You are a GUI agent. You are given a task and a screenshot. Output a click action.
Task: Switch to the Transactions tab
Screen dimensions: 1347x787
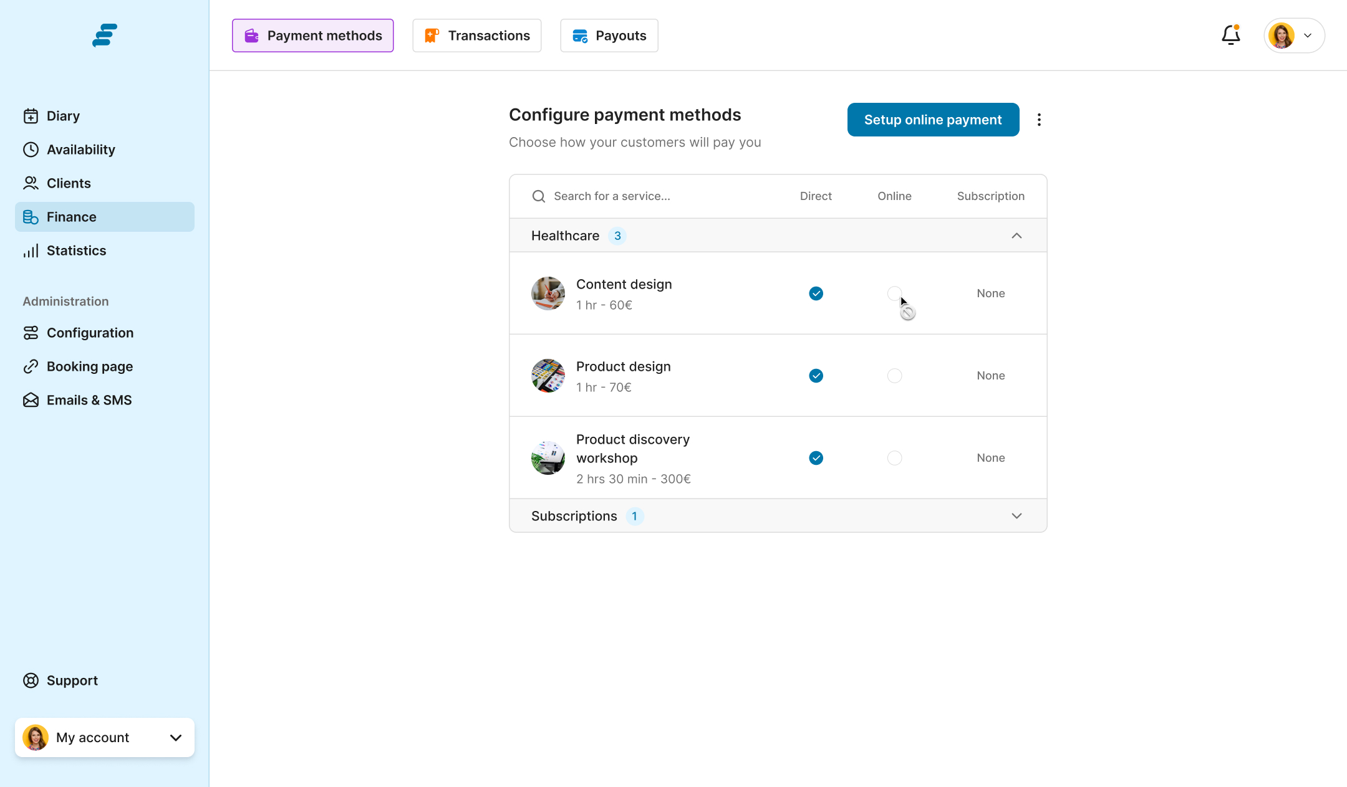[x=476, y=36]
